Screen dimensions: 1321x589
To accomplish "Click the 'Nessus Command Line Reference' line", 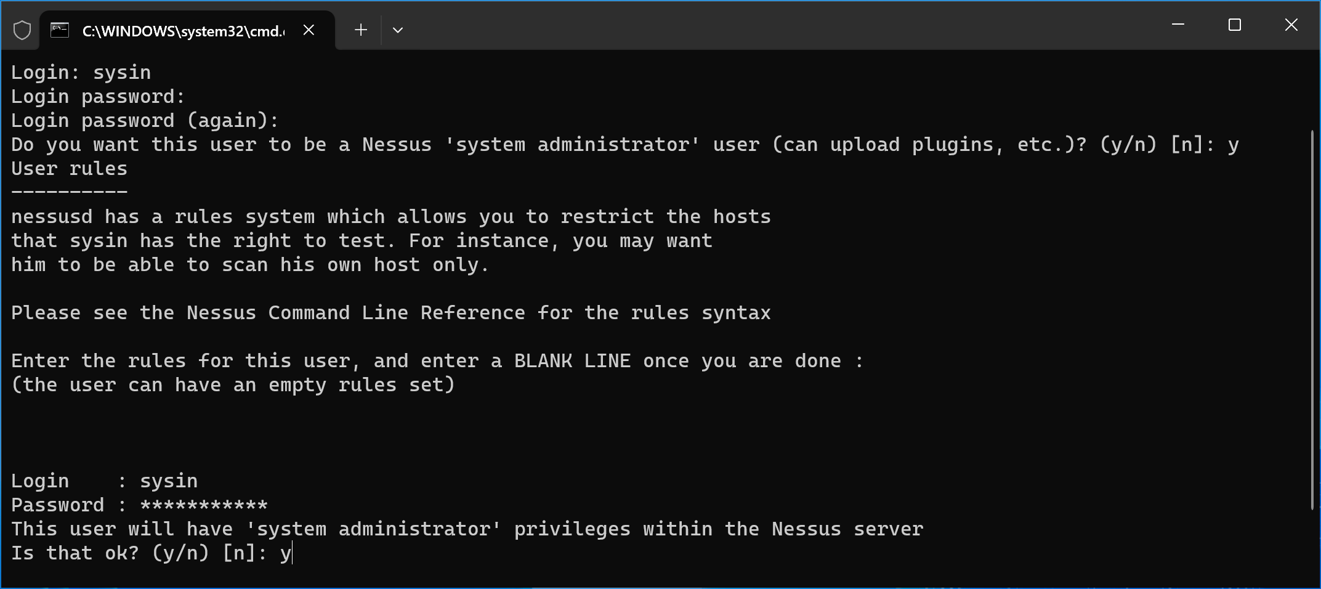I will pos(391,313).
